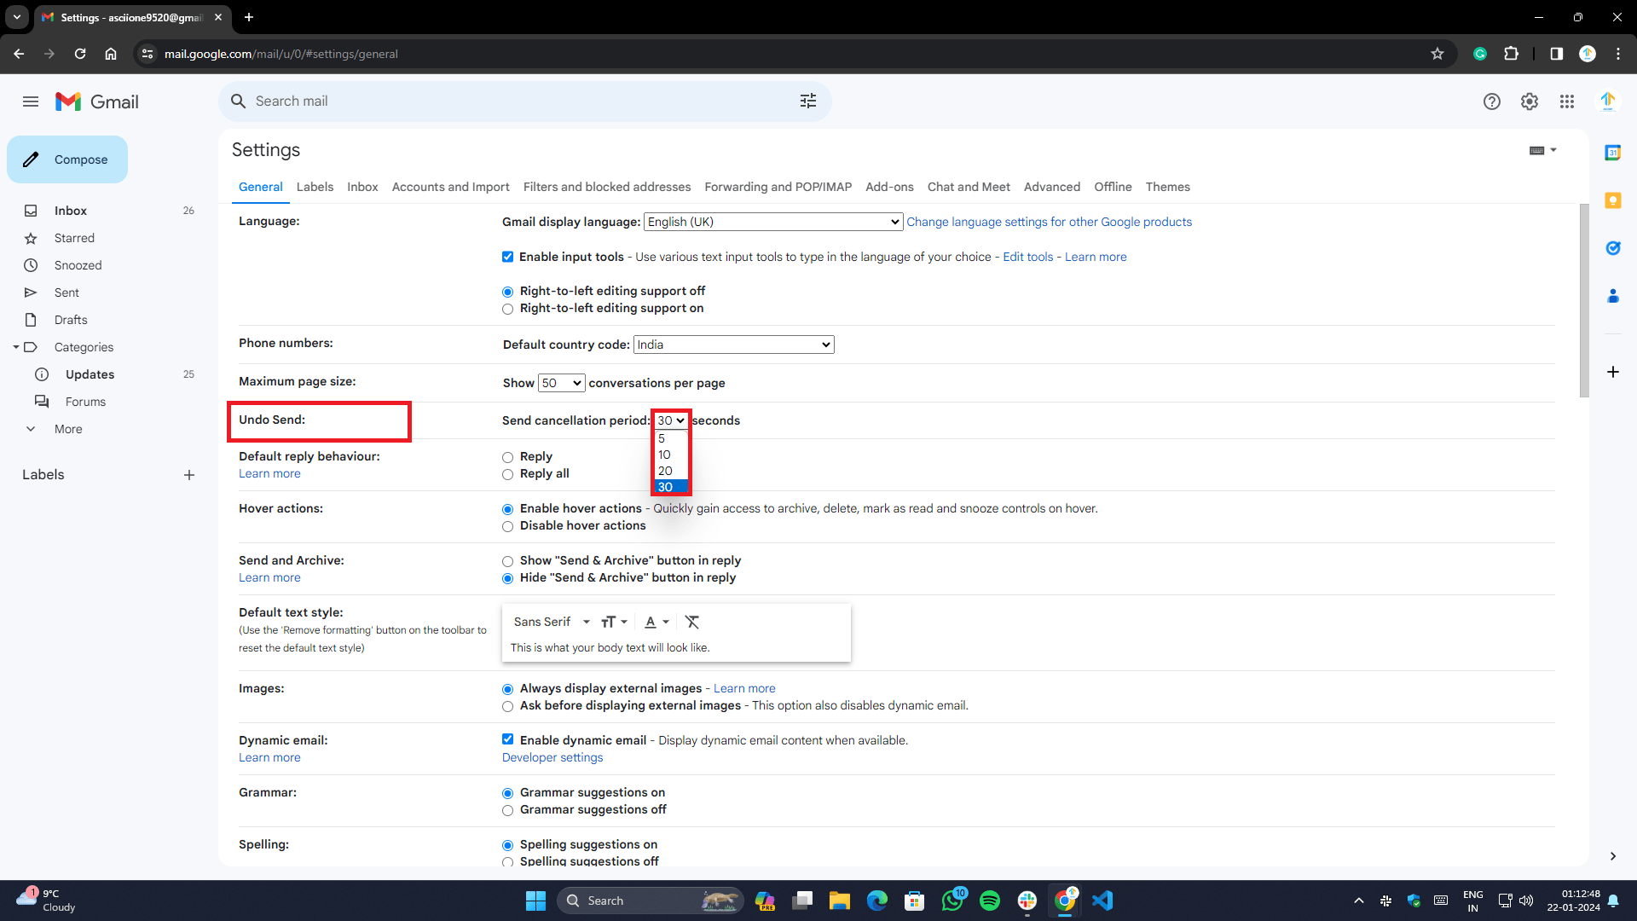Toggle Enable input tools checkbox

coord(507,257)
